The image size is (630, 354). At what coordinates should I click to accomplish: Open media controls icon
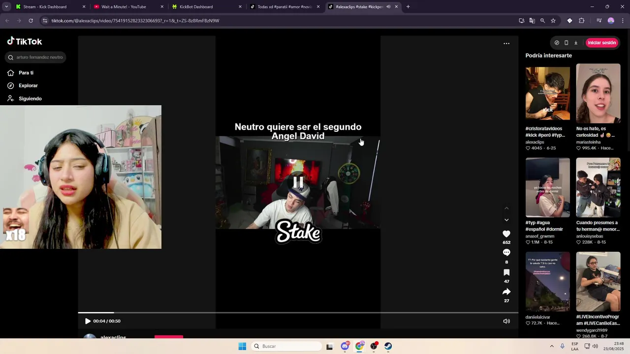click(x=599, y=21)
